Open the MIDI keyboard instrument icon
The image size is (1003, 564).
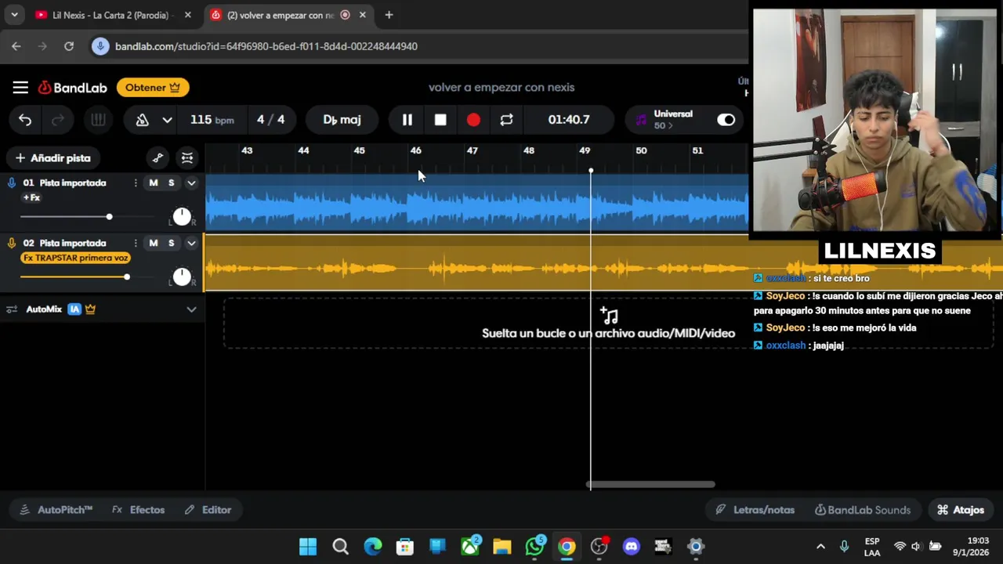pyautogui.click(x=98, y=120)
